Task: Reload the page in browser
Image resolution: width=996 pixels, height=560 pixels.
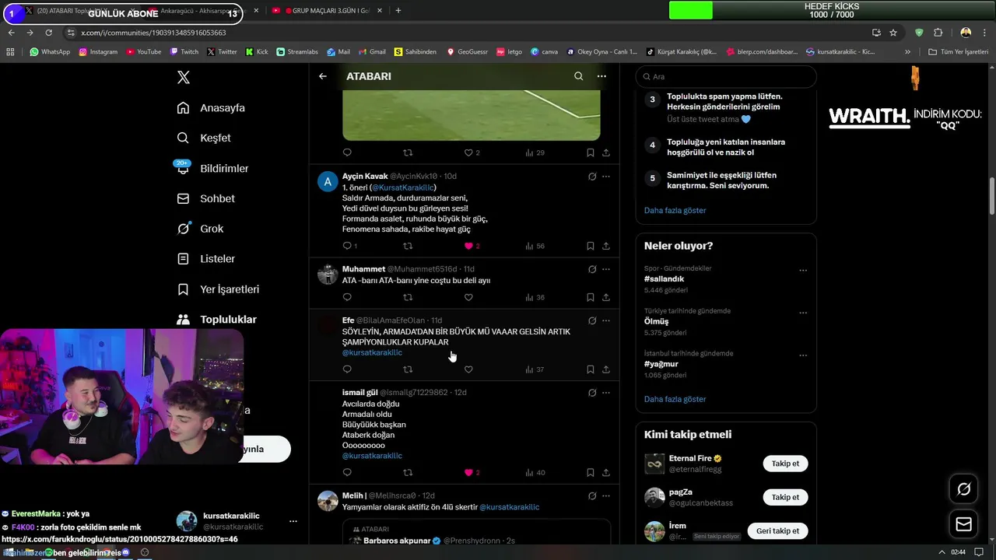Action: (x=48, y=33)
